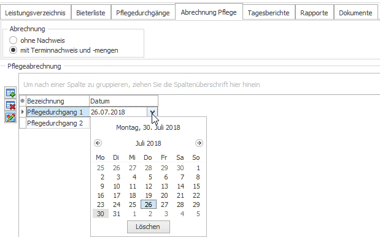
Task: Choose July 27 in the calendar
Action: pos(165,205)
